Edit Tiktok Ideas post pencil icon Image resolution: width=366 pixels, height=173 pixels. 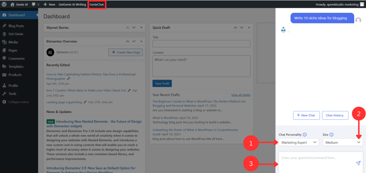tap(129, 90)
